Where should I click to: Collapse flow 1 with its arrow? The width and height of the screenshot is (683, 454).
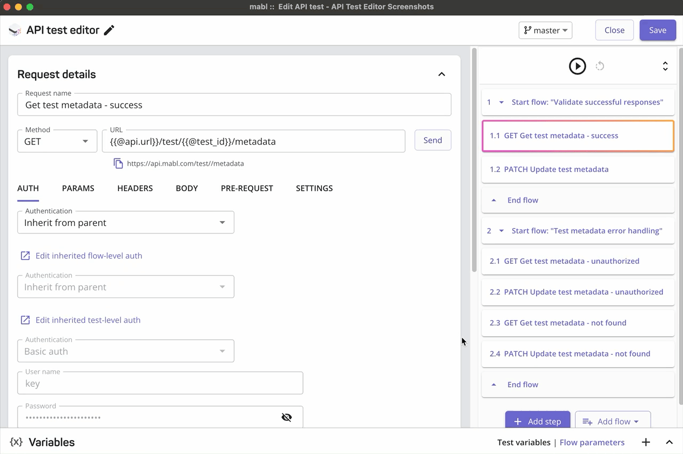[501, 102]
